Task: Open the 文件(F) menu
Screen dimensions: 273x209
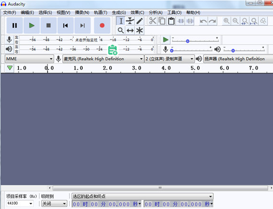Action: (9, 12)
